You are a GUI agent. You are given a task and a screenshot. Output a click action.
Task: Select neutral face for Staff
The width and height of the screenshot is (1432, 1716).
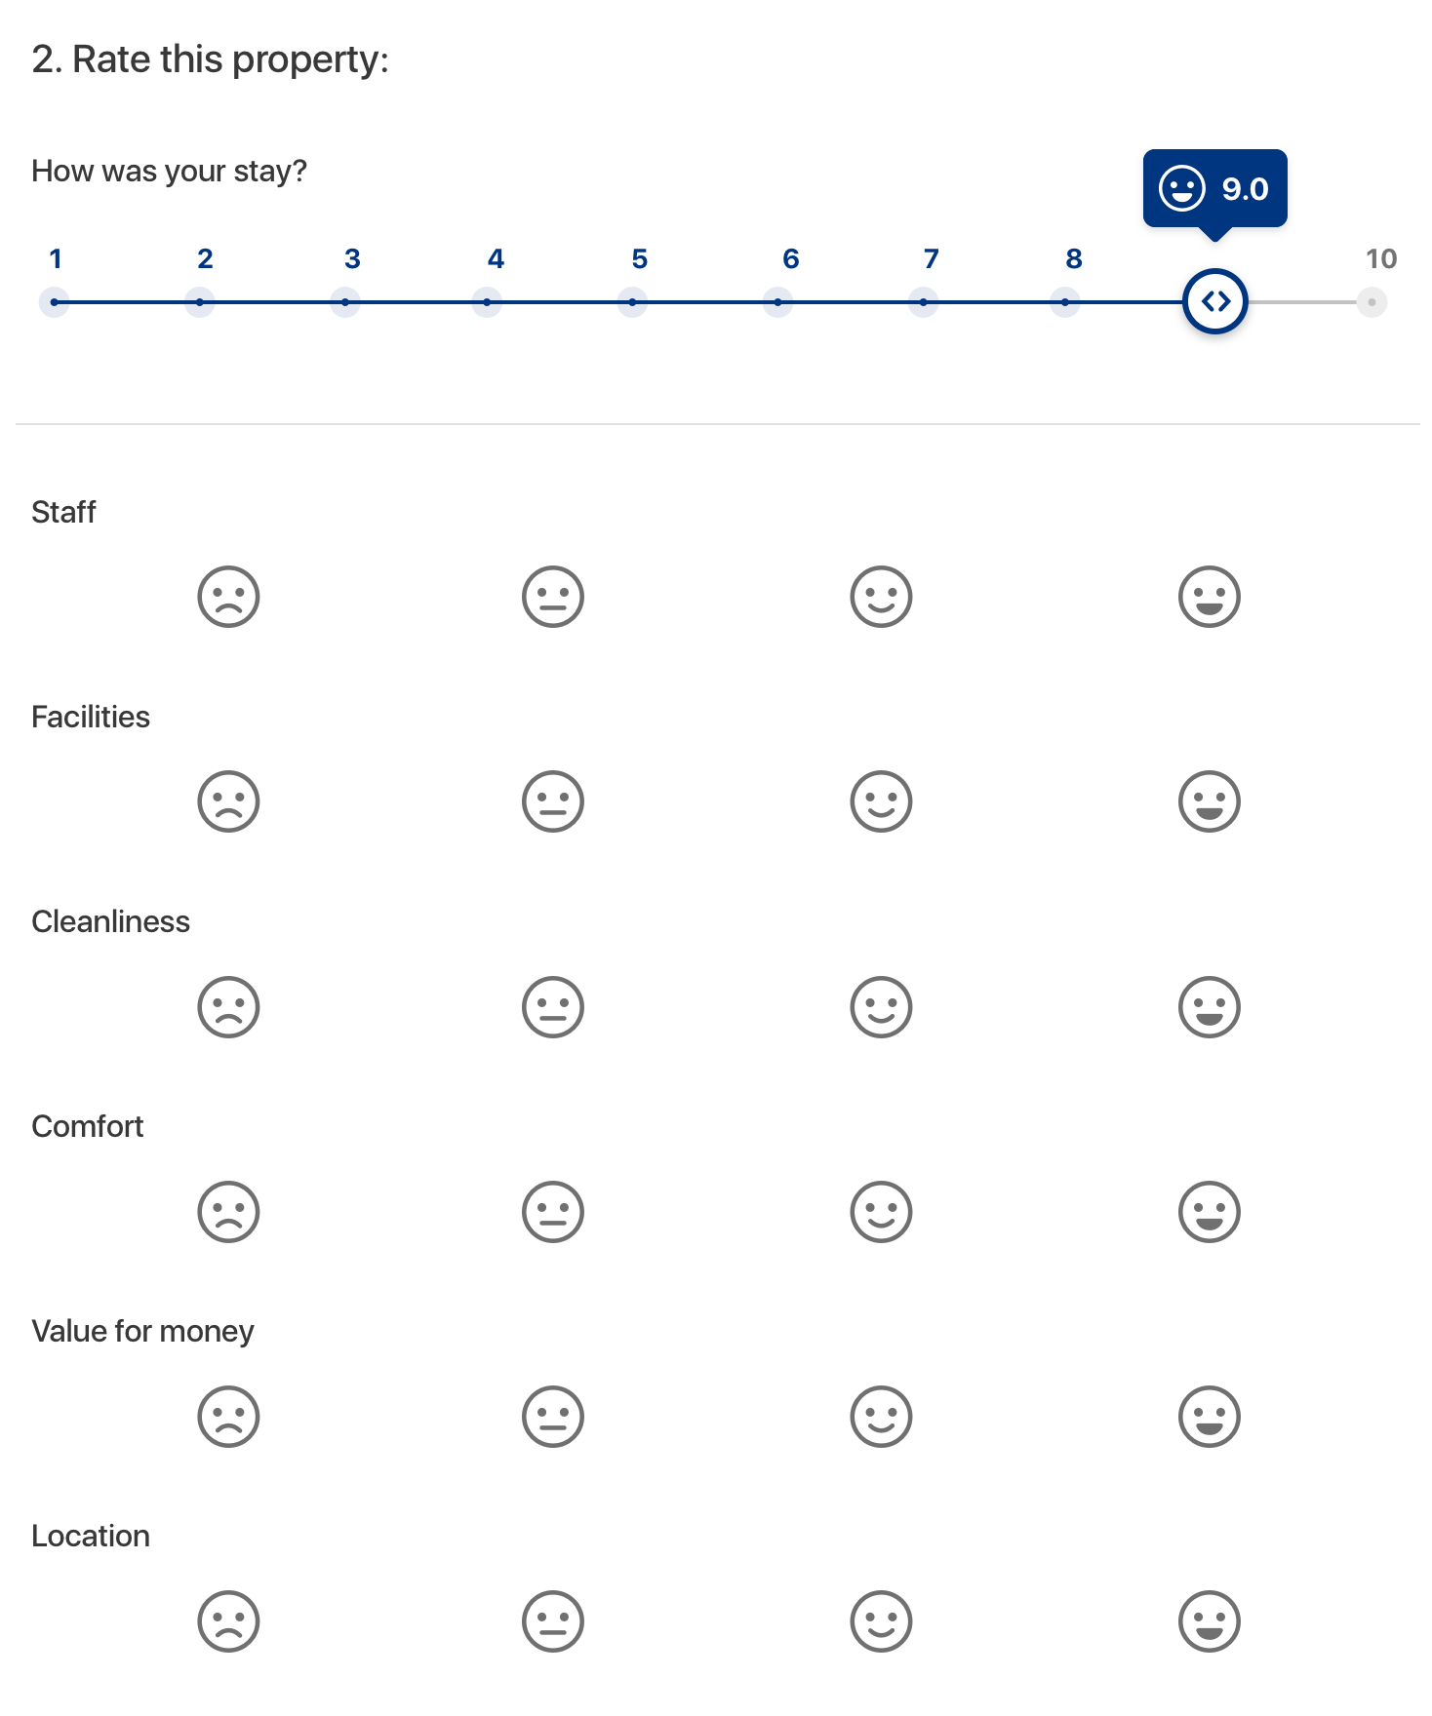[x=553, y=597]
